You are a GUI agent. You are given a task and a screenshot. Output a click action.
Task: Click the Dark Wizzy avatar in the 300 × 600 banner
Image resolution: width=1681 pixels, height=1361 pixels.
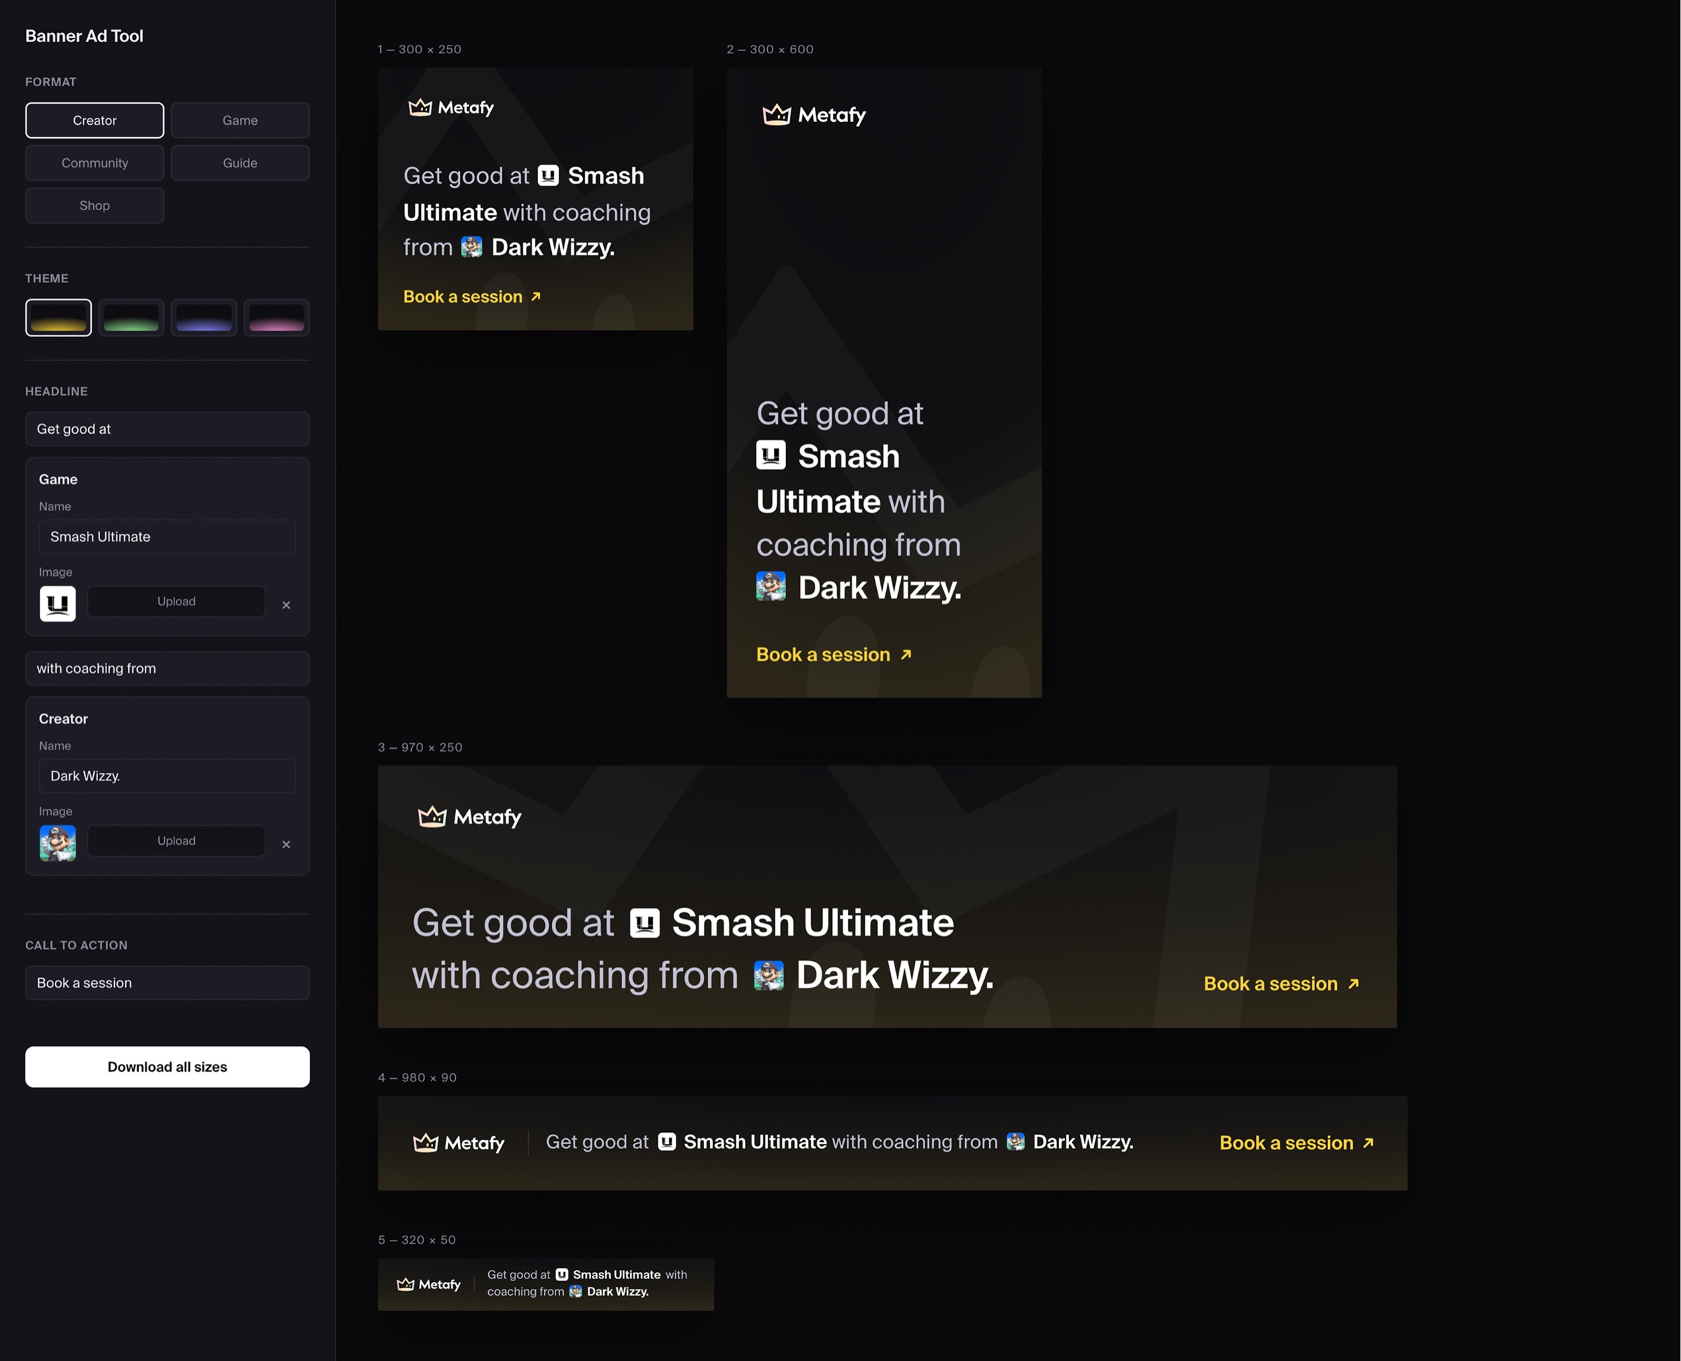(770, 586)
